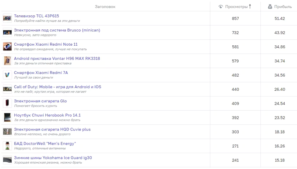Viewport: 297px width, 169px height.
Task: Select profit value 24.54
Action: pyautogui.click(x=280, y=104)
